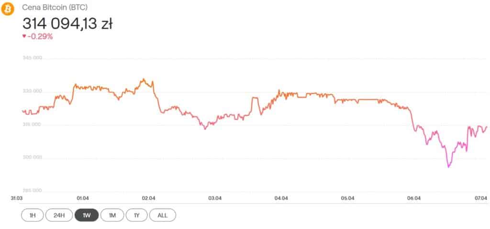490x229 pixels.
Task: Switch to the 1Y chart view
Action: [136, 215]
